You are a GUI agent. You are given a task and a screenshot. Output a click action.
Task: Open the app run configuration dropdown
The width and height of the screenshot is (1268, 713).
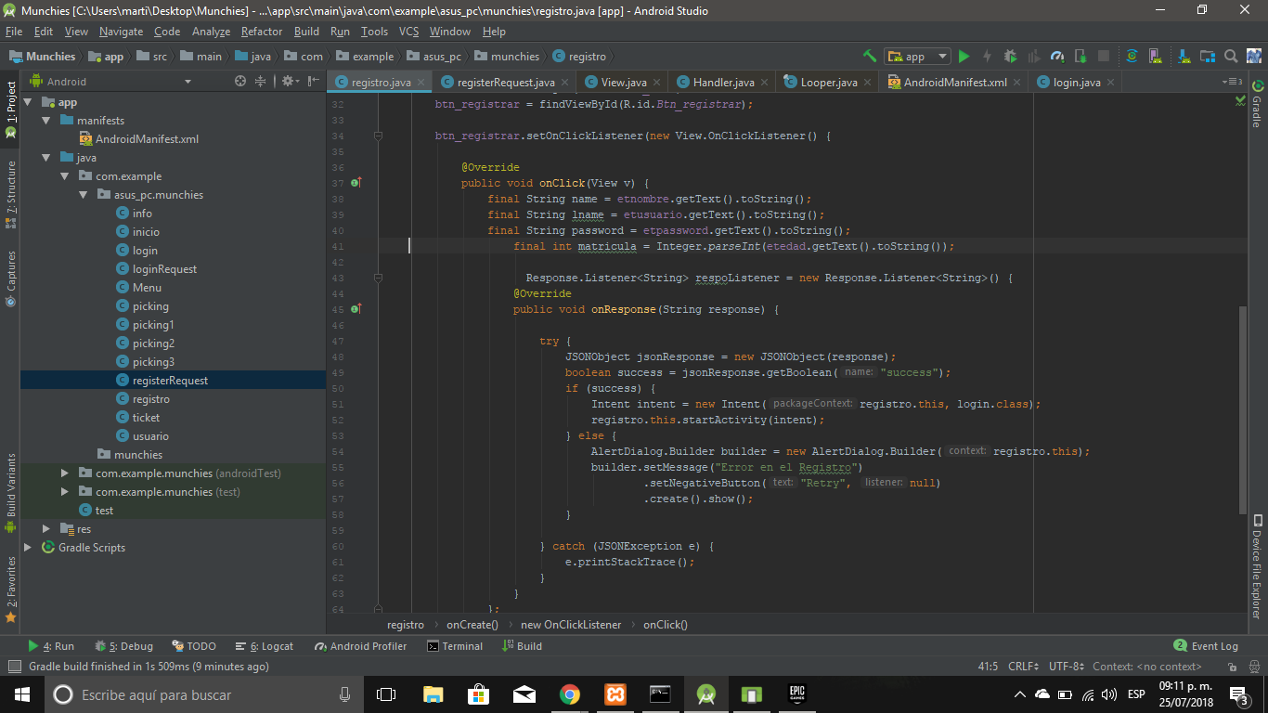tap(917, 56)
